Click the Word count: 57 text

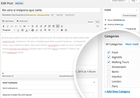pos(8,76)
